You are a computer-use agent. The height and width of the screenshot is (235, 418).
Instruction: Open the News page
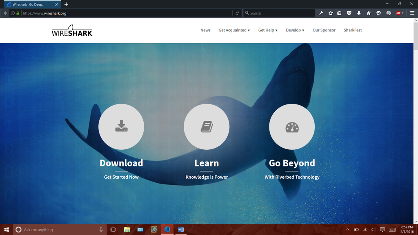pos(205,30)
